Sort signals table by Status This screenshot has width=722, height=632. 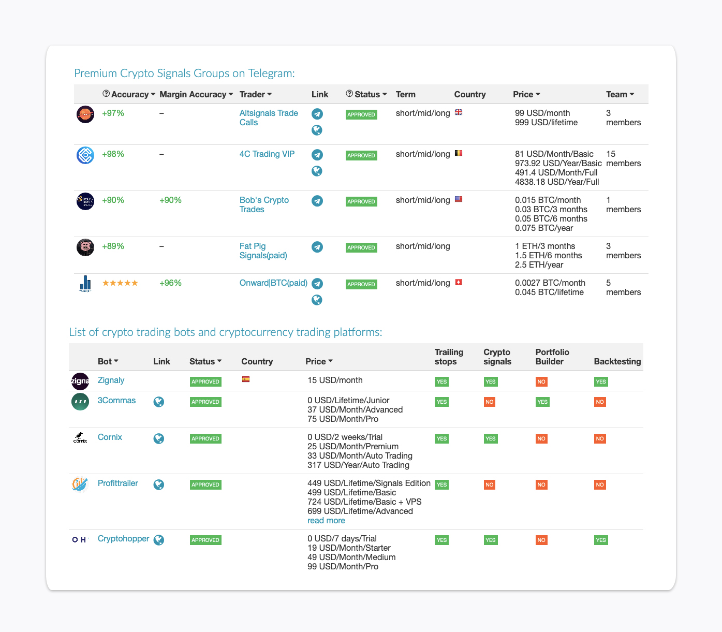tap(371, 94)
